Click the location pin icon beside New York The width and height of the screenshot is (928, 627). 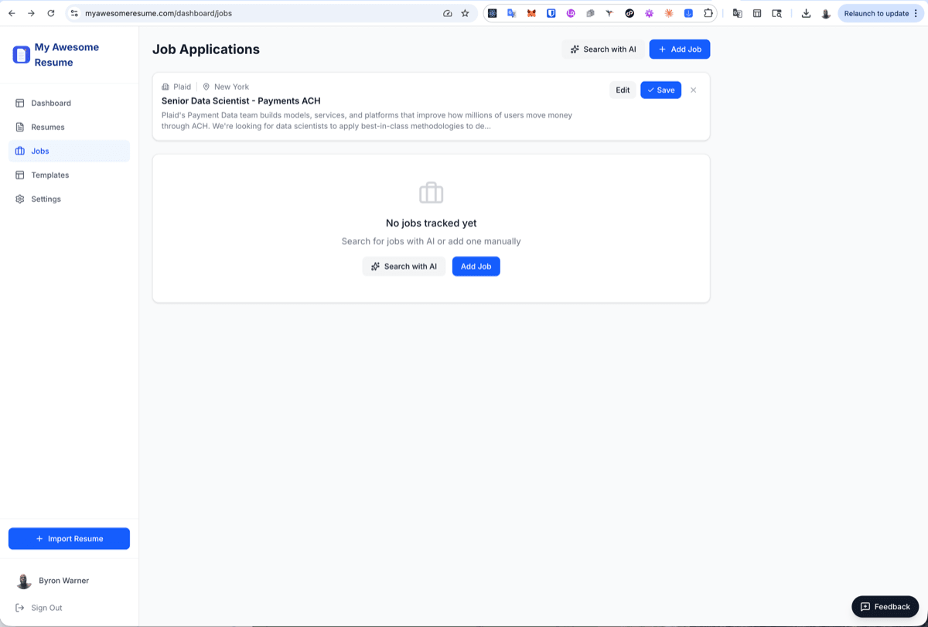click(205, 87)
